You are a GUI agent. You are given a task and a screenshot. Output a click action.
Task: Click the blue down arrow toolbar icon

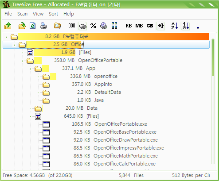pyautogui.click(x=198, y=26)
